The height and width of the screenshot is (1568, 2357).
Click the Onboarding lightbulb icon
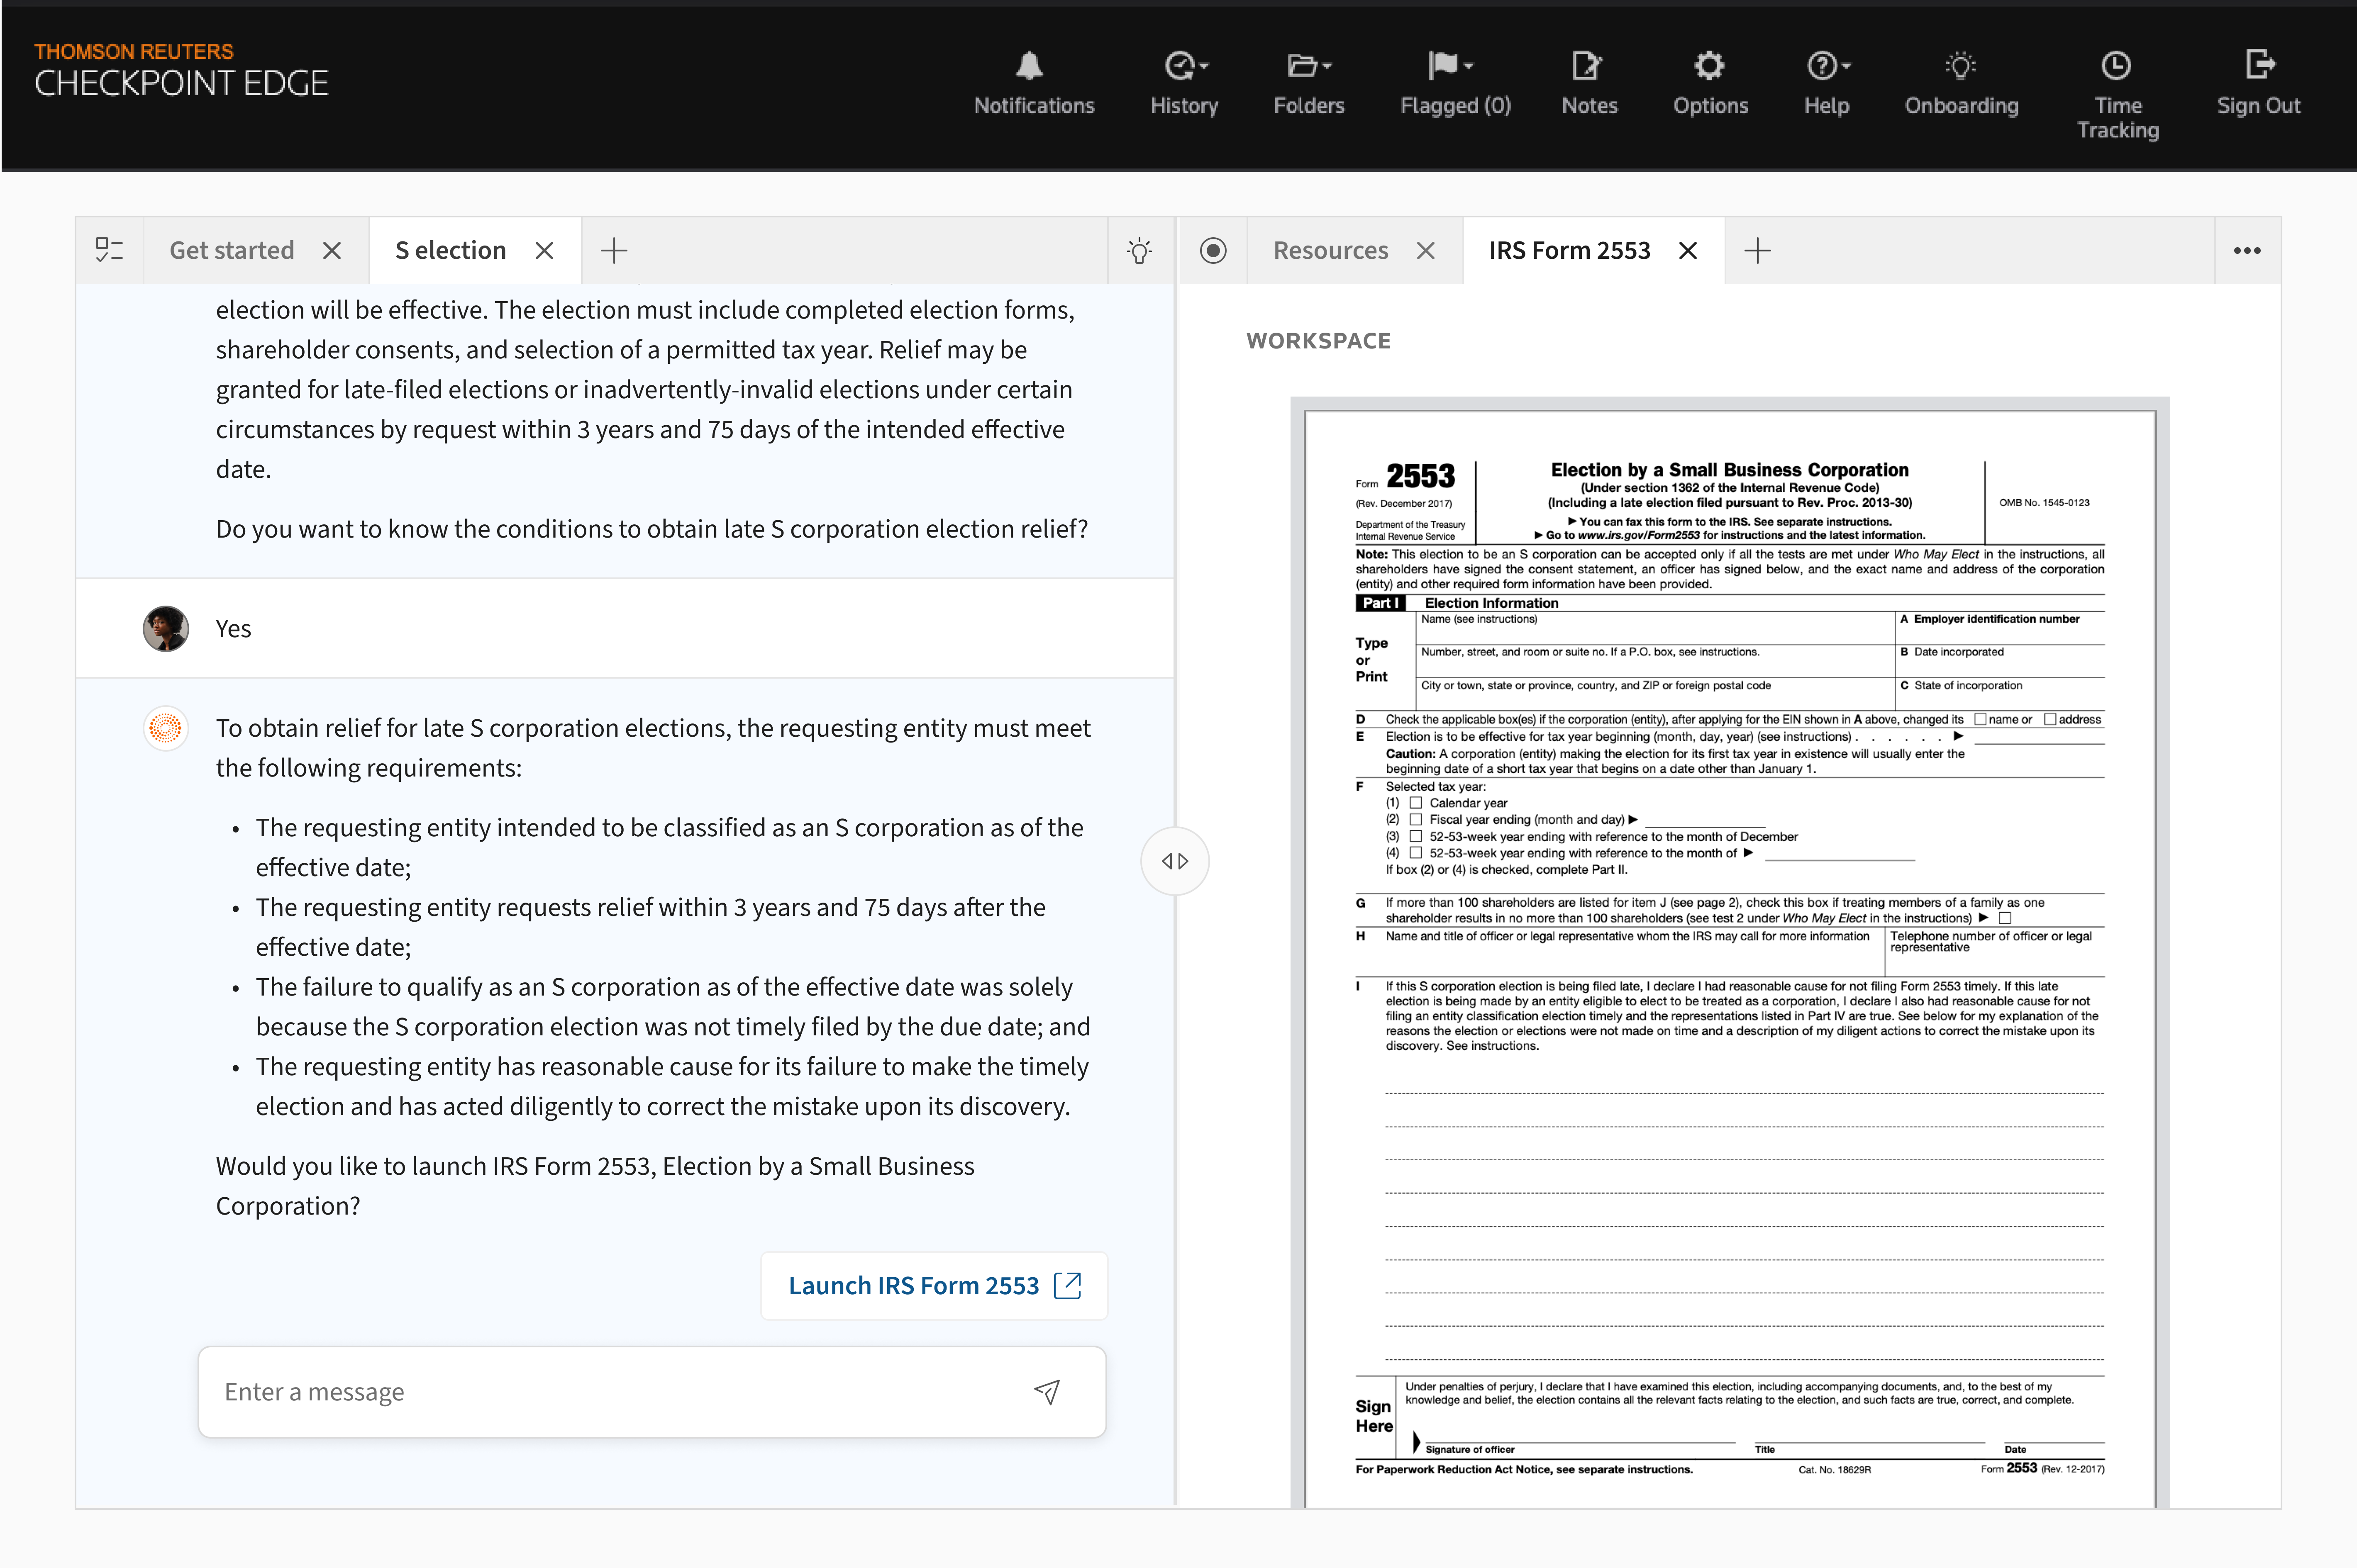coord(1960,66)
